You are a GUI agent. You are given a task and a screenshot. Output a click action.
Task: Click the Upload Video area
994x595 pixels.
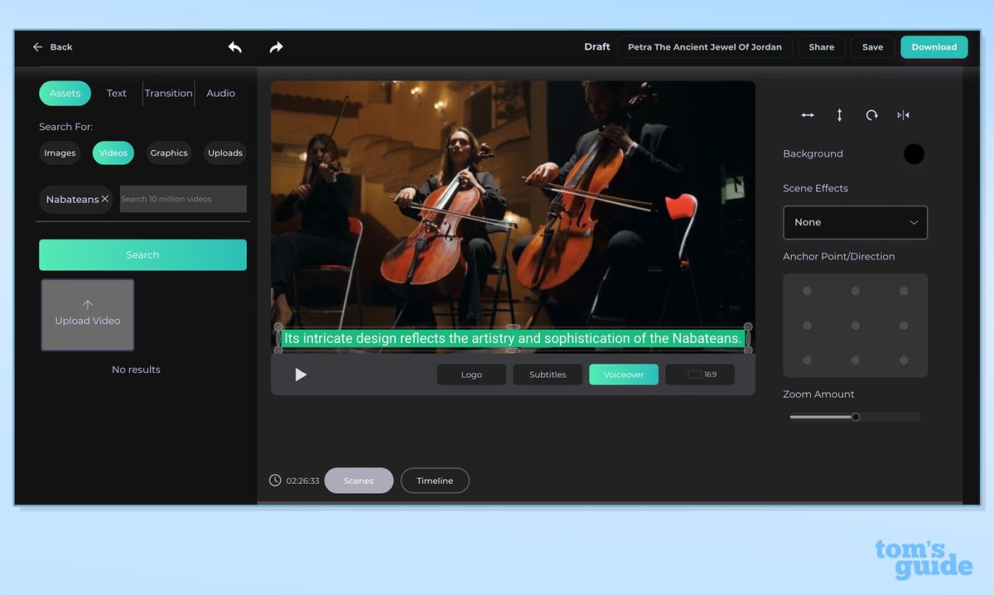click(x=87, y=314)
